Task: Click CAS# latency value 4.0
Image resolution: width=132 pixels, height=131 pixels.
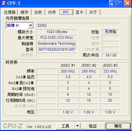Action: (x=89, y=77)
